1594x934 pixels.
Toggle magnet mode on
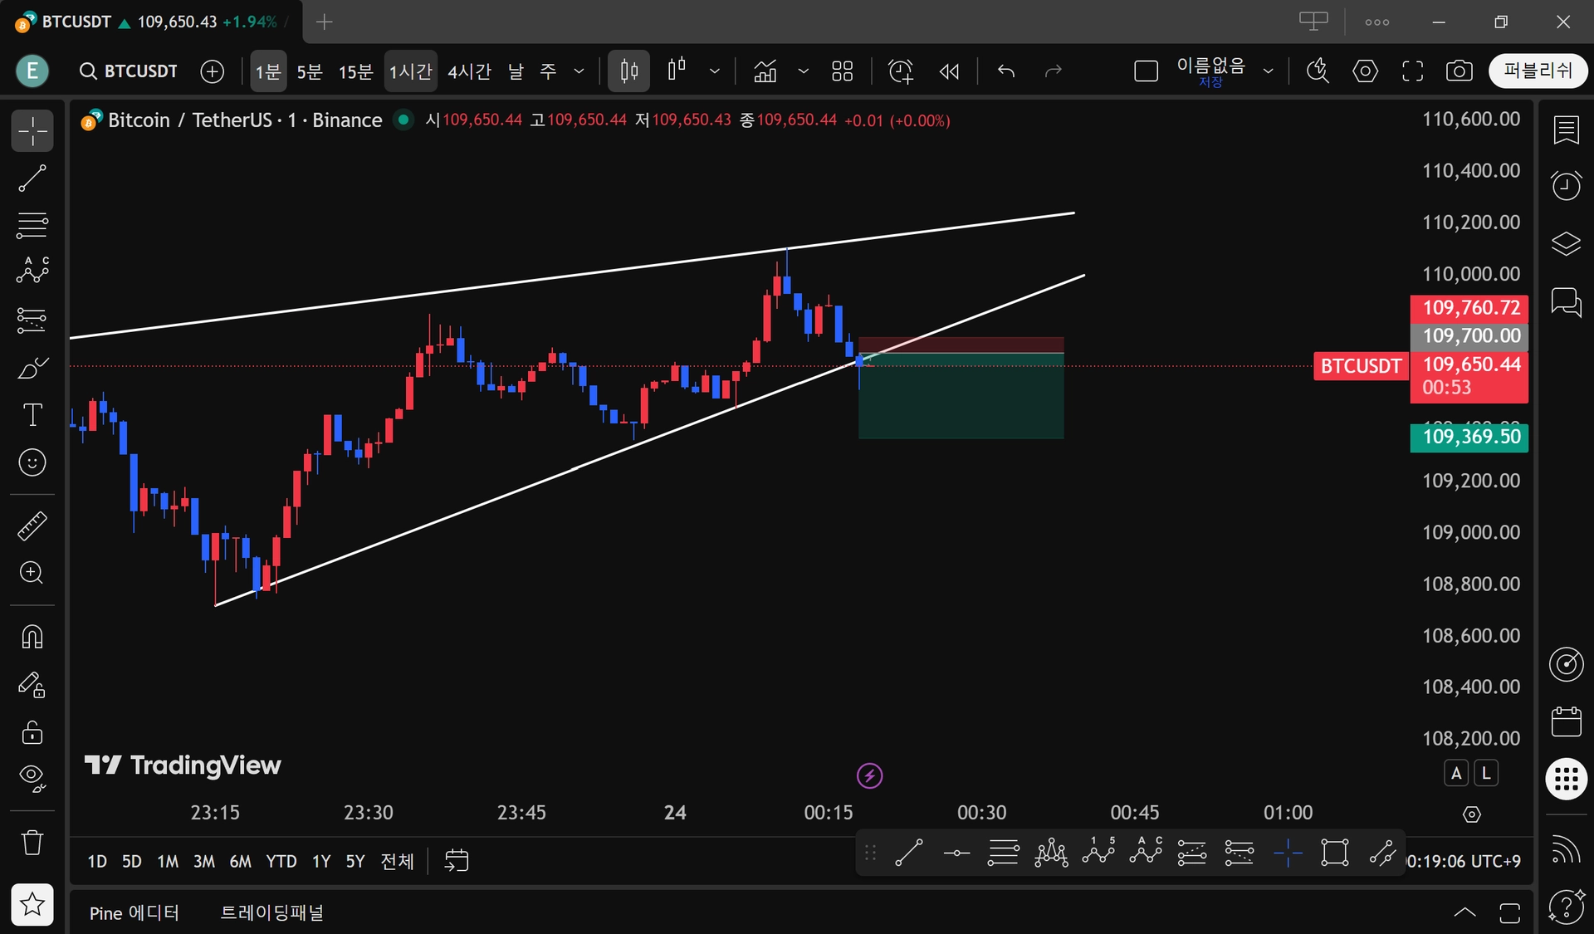point(32,637)
